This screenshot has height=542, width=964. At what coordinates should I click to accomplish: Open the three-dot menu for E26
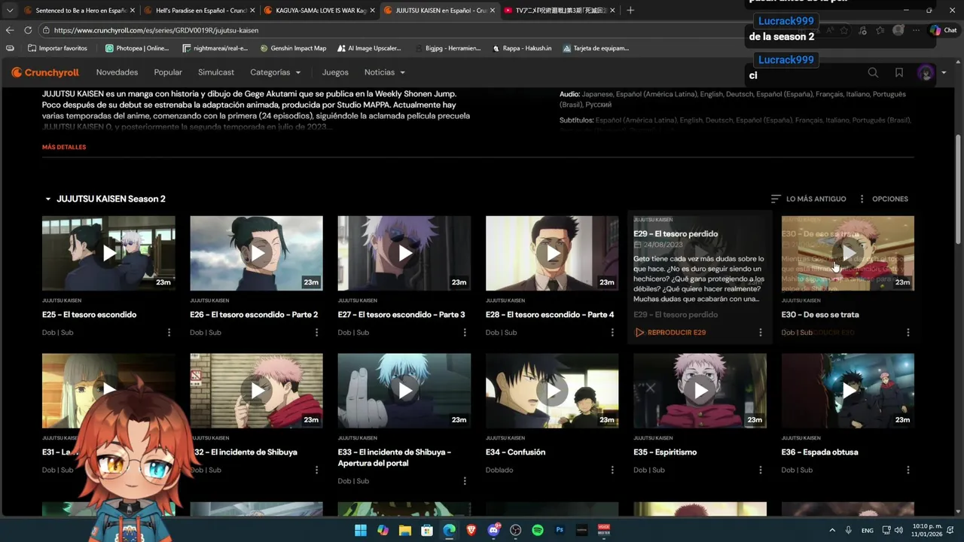point(316,333)
